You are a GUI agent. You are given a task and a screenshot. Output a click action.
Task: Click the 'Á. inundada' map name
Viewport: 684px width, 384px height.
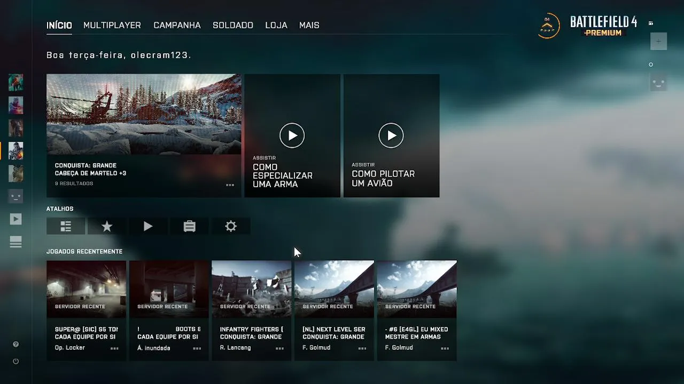pyautogui.click(x=154, y=348)
